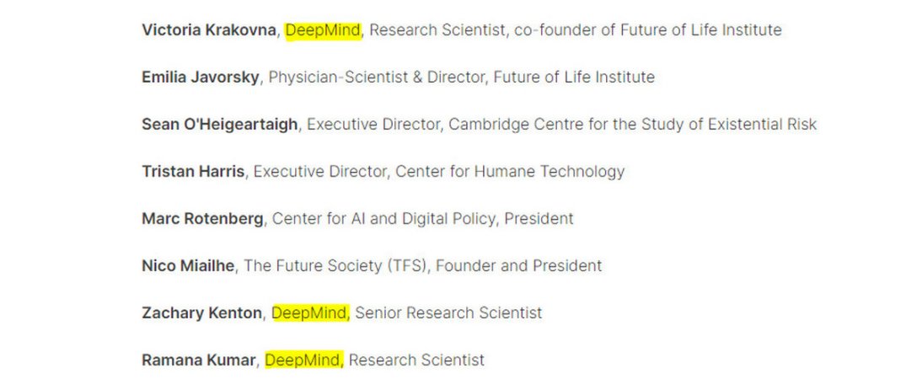917x384 pixels.
Task: Click the name Nico Miailhe
Action: (189, 266)
